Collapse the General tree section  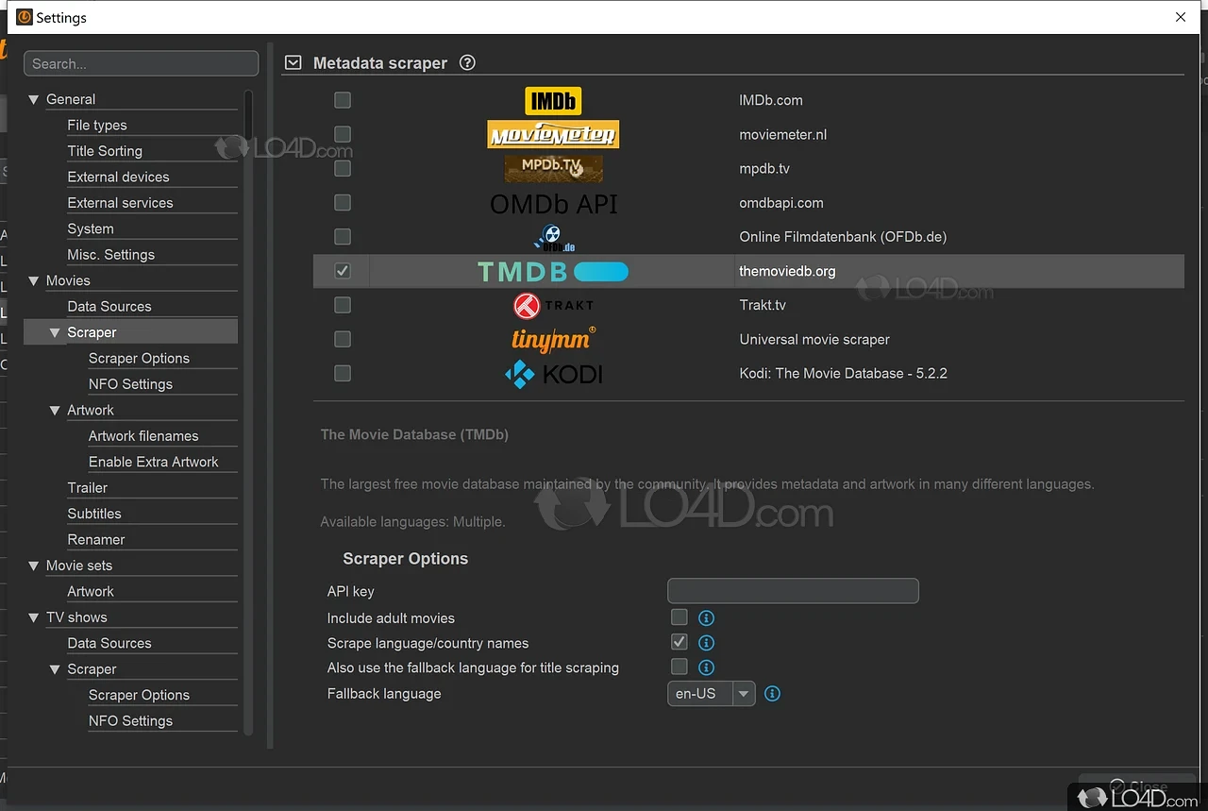pos(34,99)
